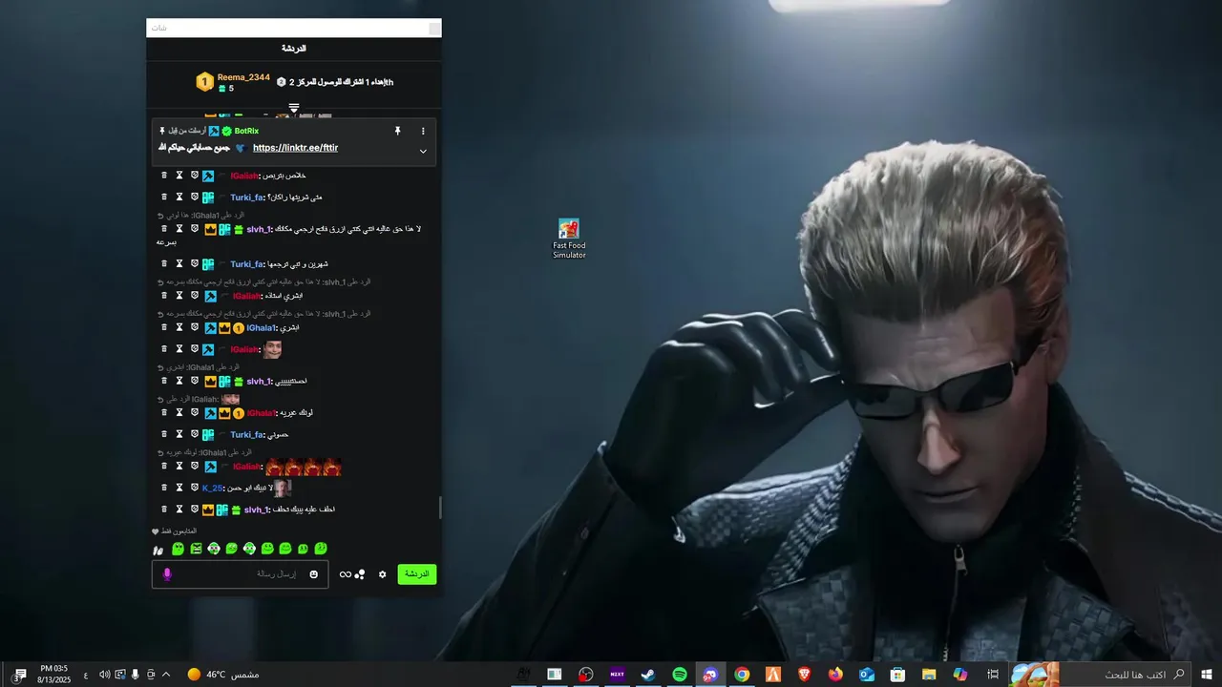Screen dimensions: 1222x687
Task: Click microphone icon in system tray
Action: (x=136, y=674)
